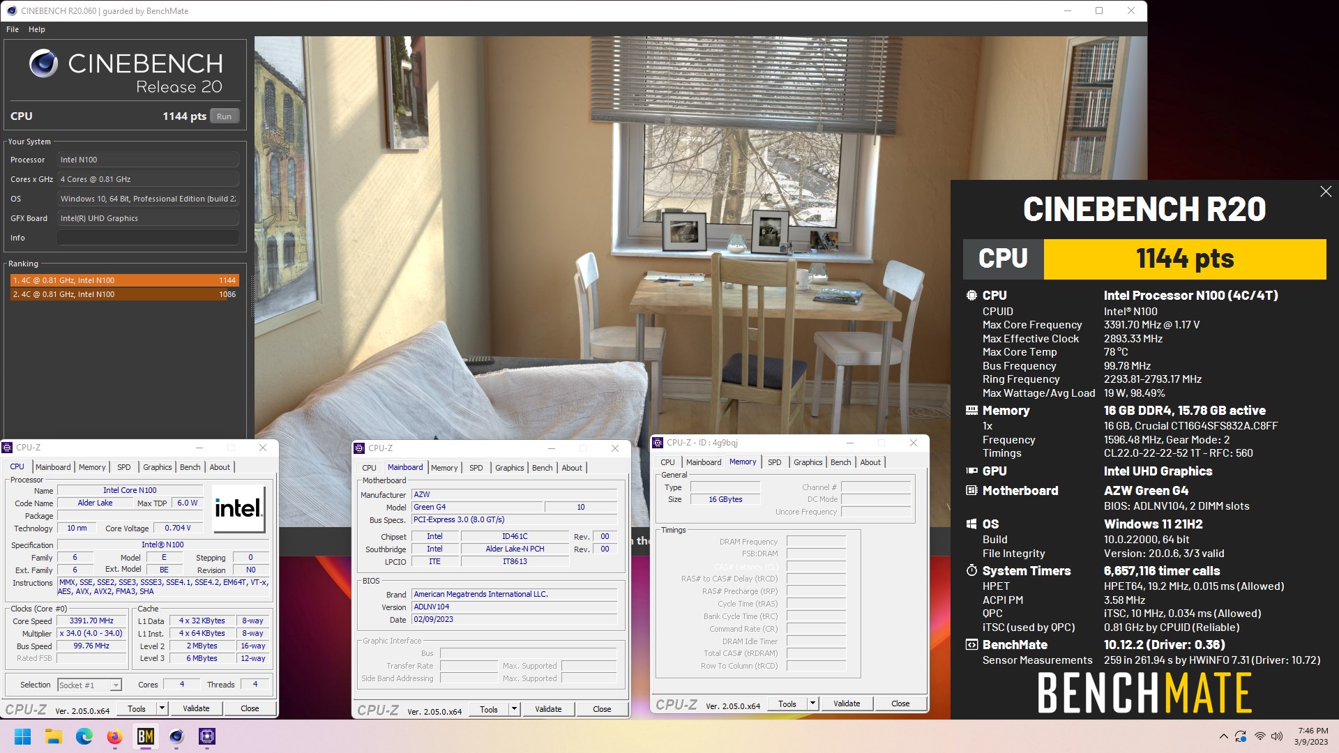
Task: Click Close button in left CPU-Z window
Action: (x=250, y=708)
